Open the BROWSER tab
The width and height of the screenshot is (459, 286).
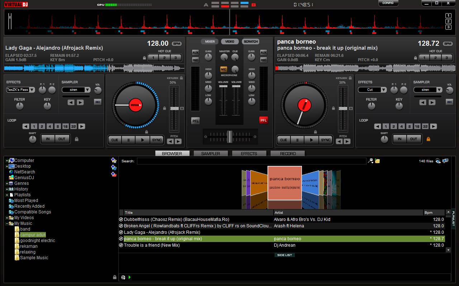[x=172, y=153]
